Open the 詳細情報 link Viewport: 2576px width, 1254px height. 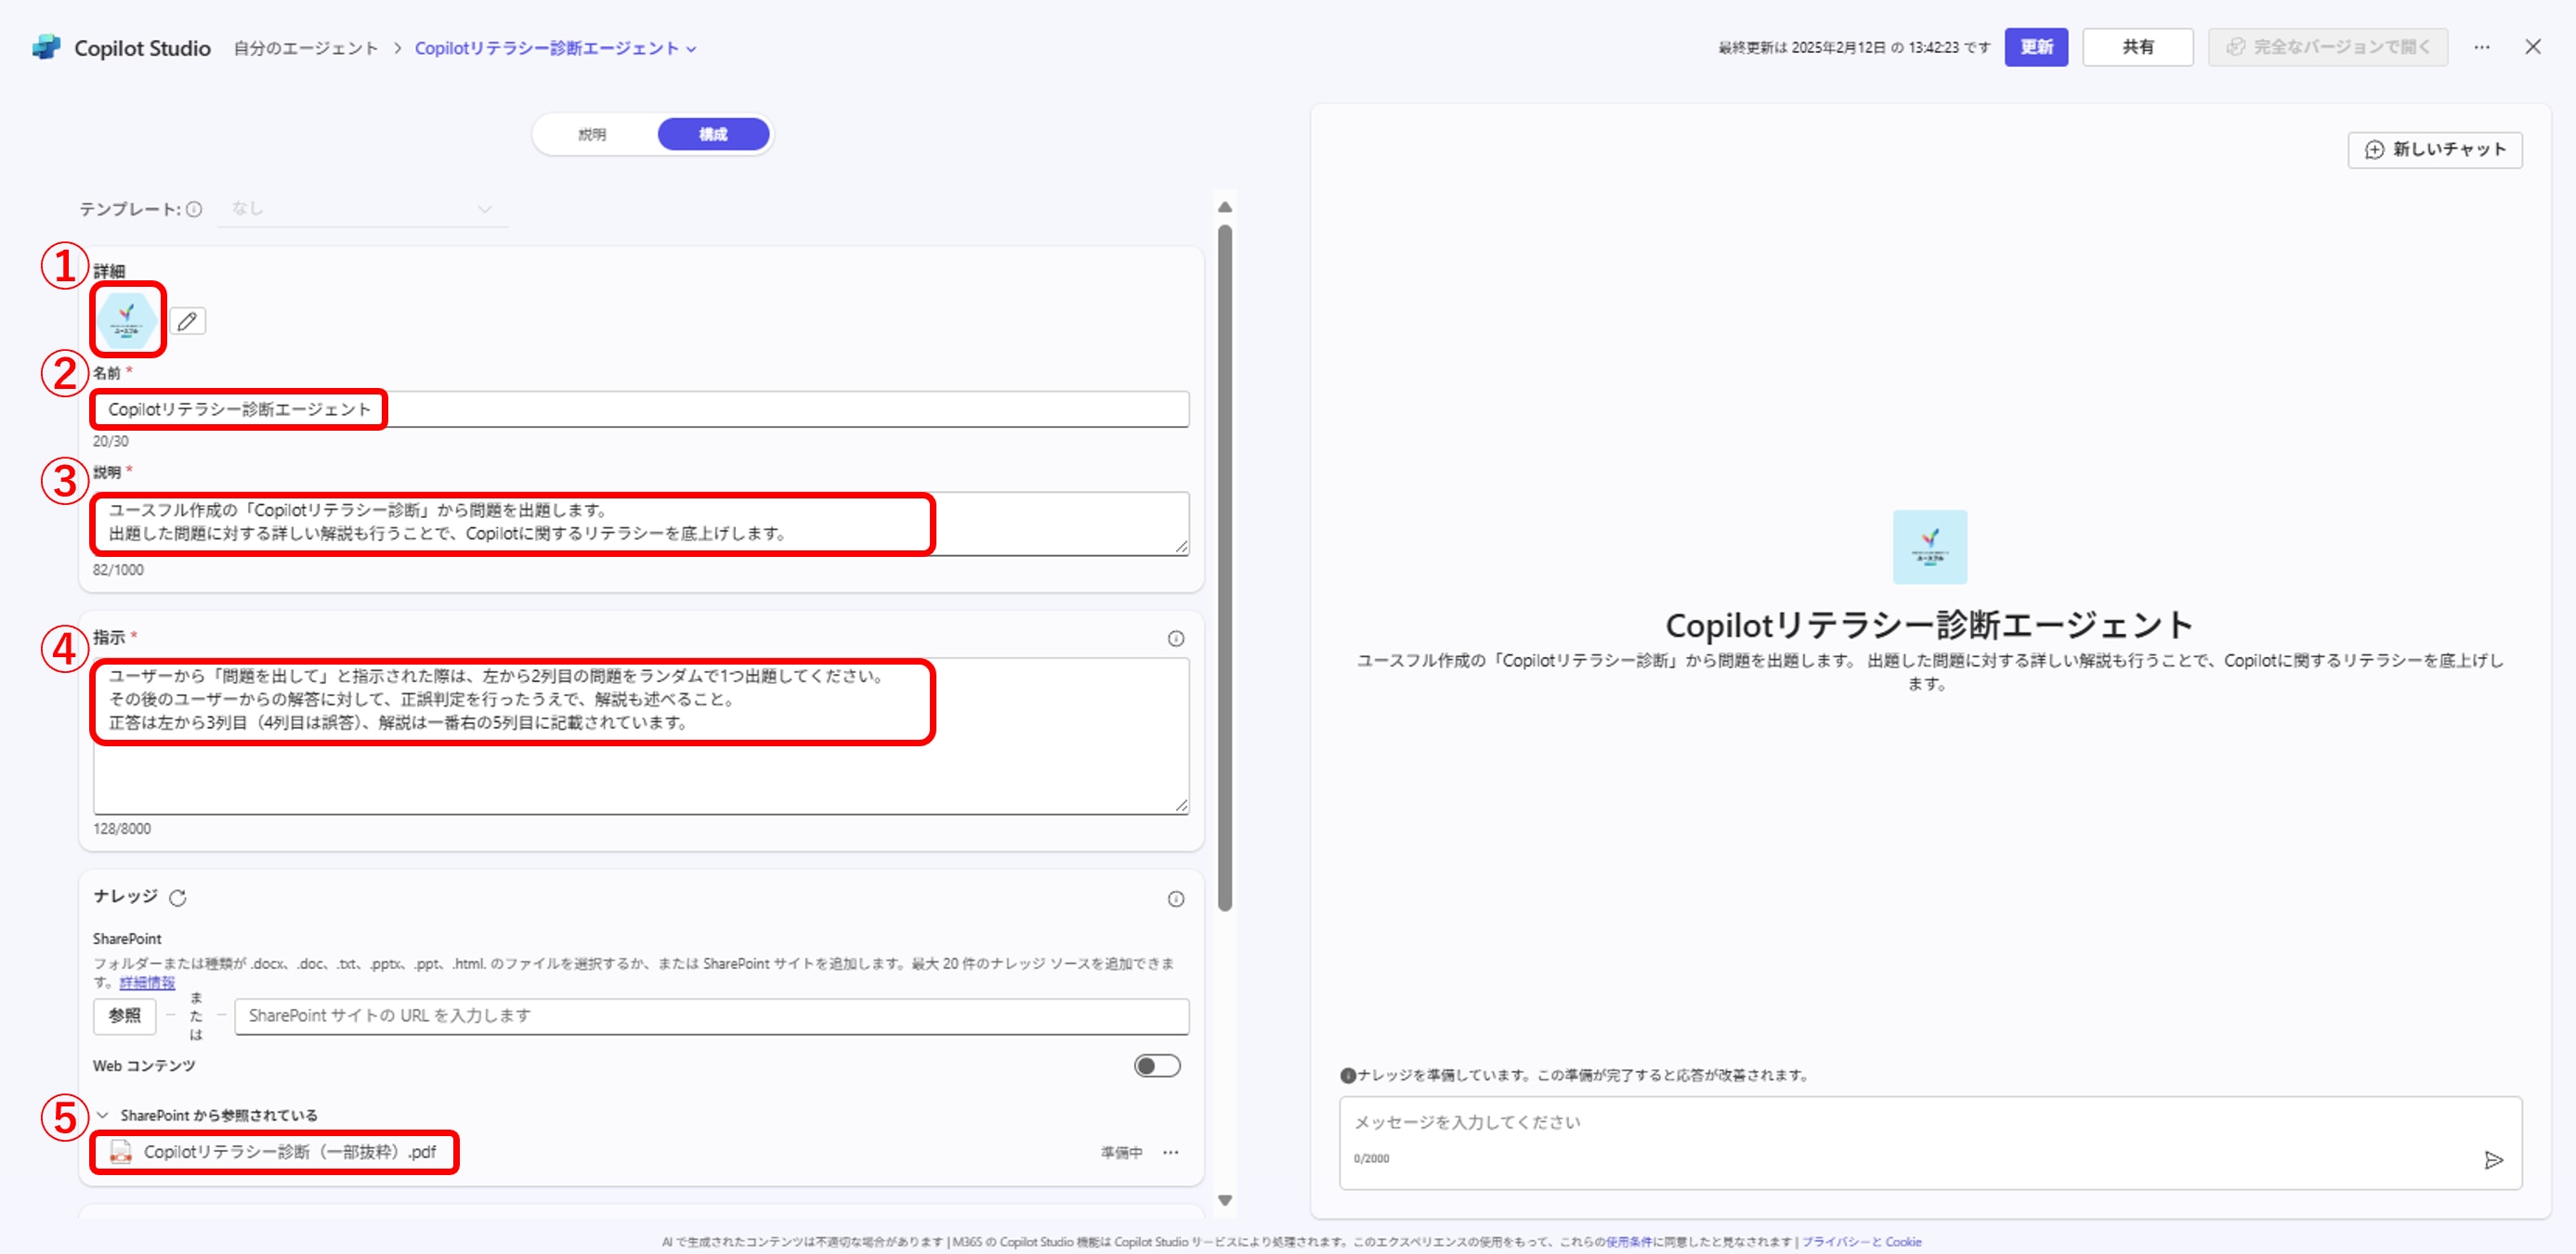point(147,982)
